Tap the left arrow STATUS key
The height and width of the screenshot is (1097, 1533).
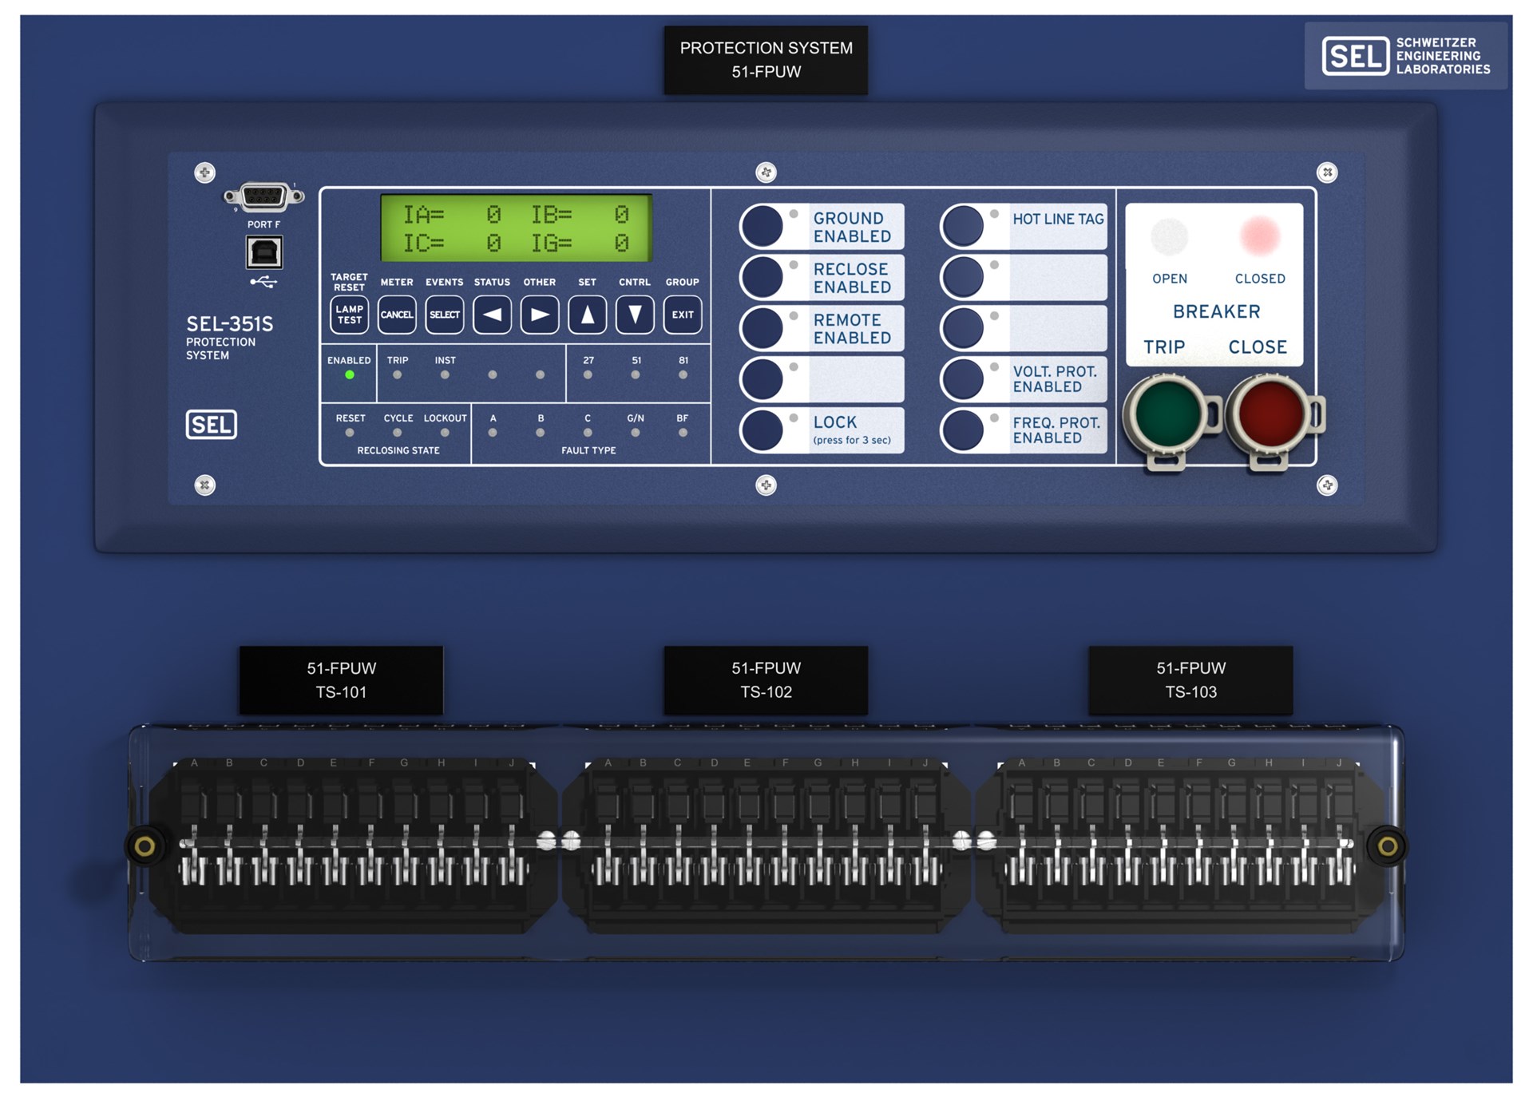tap(492, 315)
